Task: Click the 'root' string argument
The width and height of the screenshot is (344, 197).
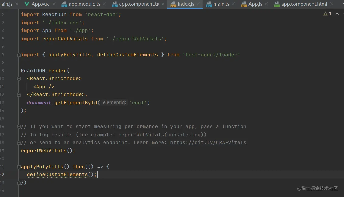Action: (138, 103)
